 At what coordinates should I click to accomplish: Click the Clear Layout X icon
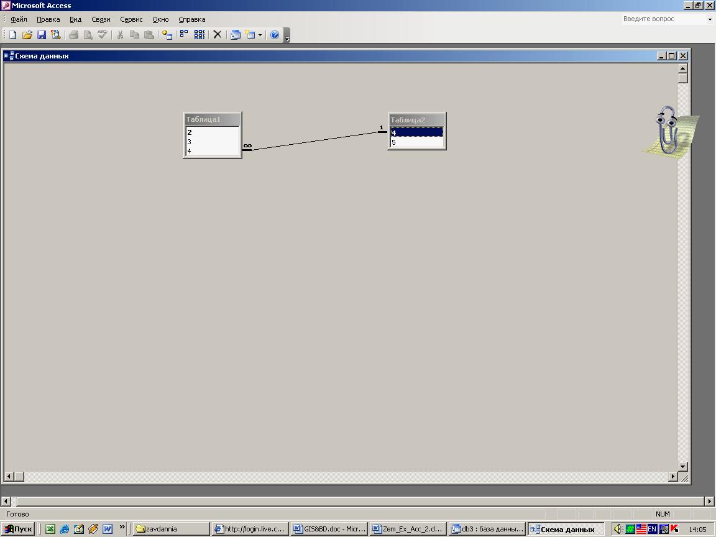click(218, 35)
